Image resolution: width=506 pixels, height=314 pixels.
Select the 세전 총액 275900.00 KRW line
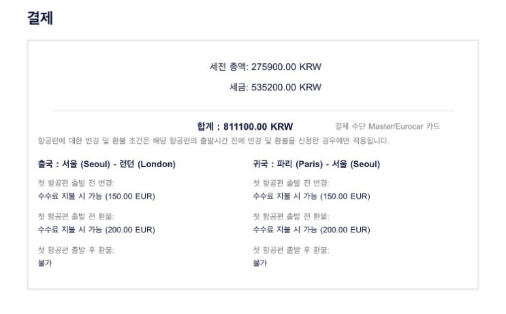[x=265, y=67]
